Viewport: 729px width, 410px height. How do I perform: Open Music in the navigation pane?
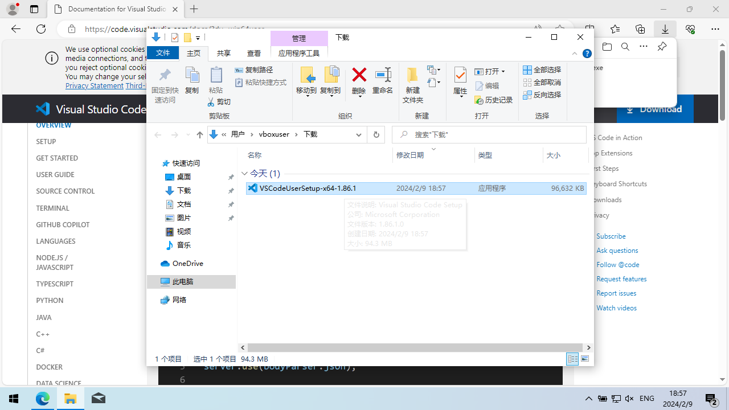click(x=183, y=245)
